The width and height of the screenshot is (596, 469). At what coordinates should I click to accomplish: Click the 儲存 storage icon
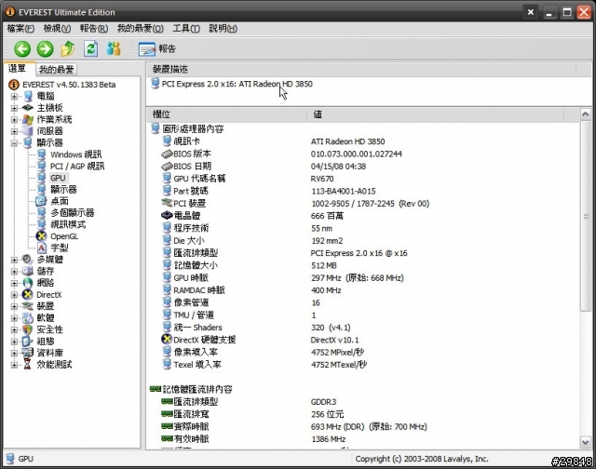tap(27, 271)
